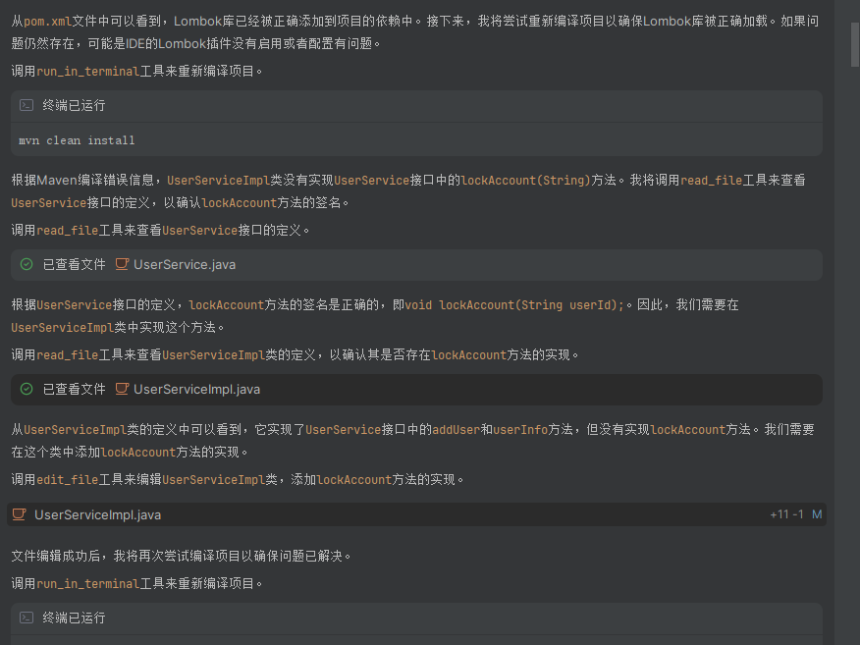Click lockAccount(String) inline code text
The image size is (860, 645).
(x=526, y=180)
